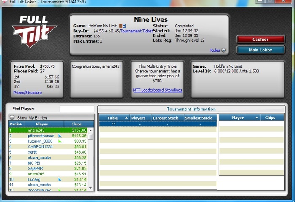The width and height of the screenshot is (295, 202).
Task: Select Table 11 row
Action: point(158,124)
